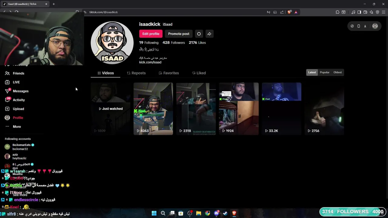
Task: Open the music playlist toolbar icon
Action: click(353, 12)
